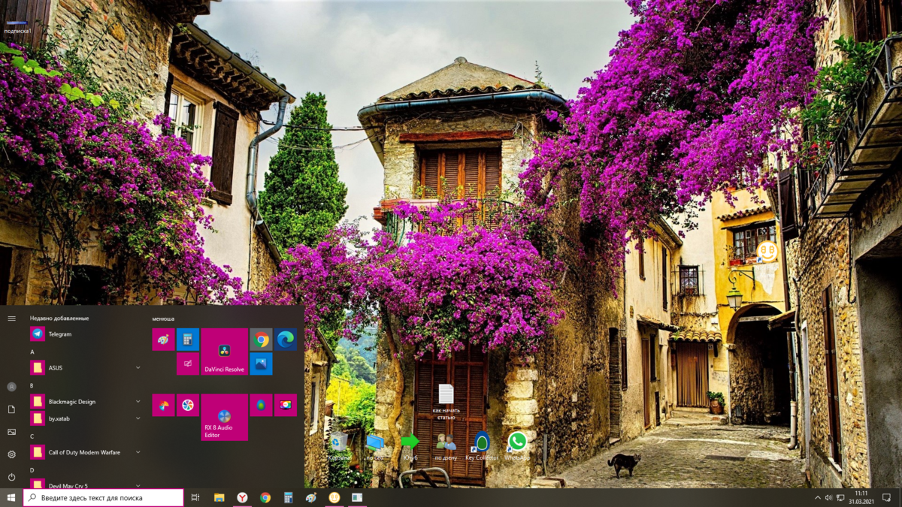Click the Windows Start button

[11, 497]
